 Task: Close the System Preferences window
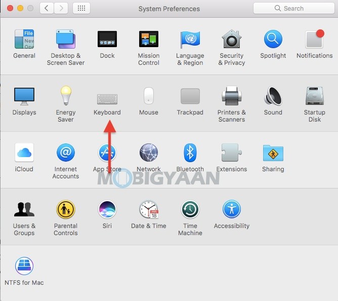click(10, 8)
